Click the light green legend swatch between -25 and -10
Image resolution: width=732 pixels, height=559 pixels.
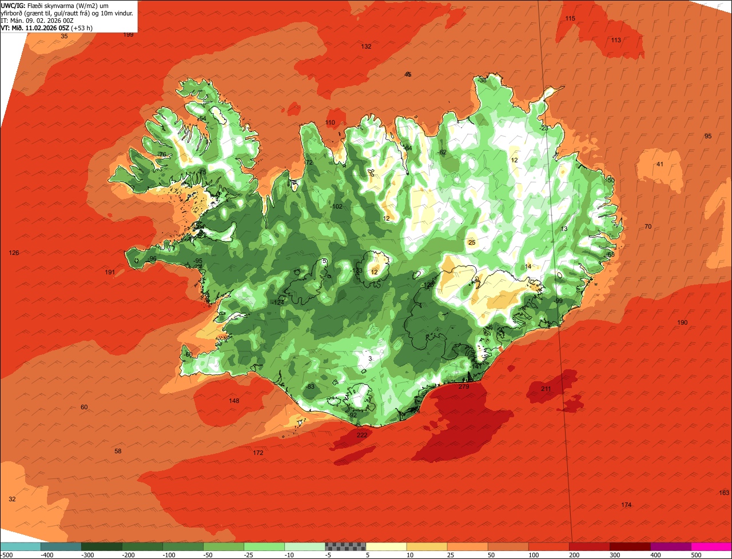coord(264,546)
